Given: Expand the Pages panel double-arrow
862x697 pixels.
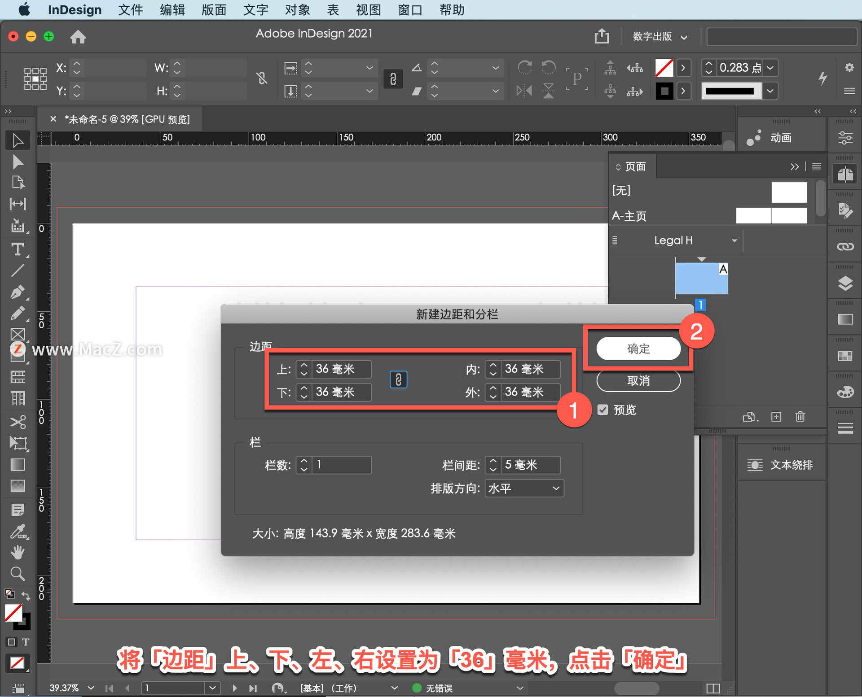Looking at the screenshot, I should (x=794, y=166).
